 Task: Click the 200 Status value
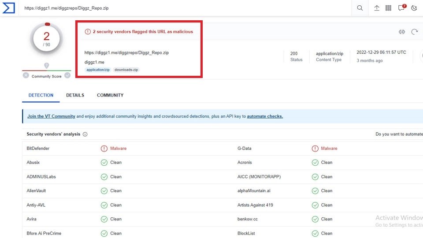[294, 53]
